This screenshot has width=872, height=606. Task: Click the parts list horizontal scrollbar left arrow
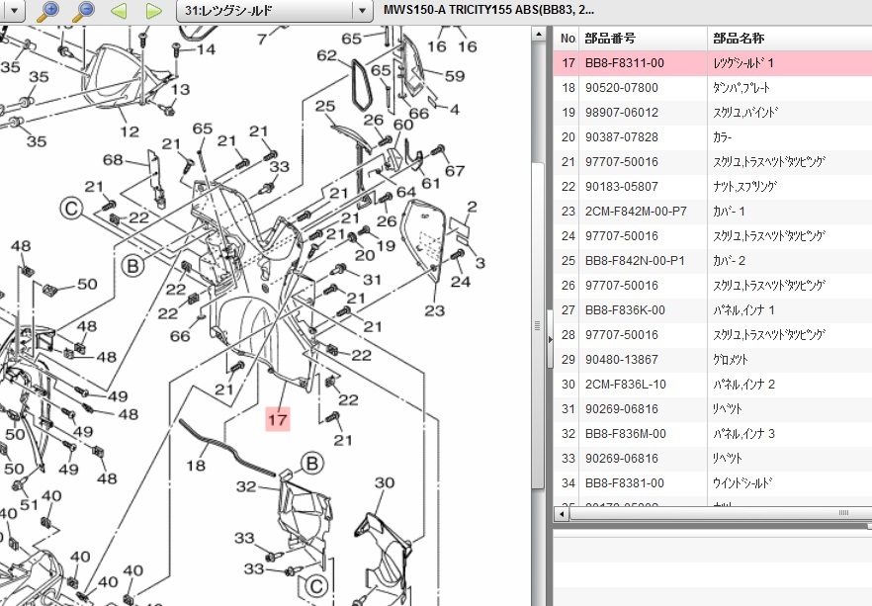point(561,513)
